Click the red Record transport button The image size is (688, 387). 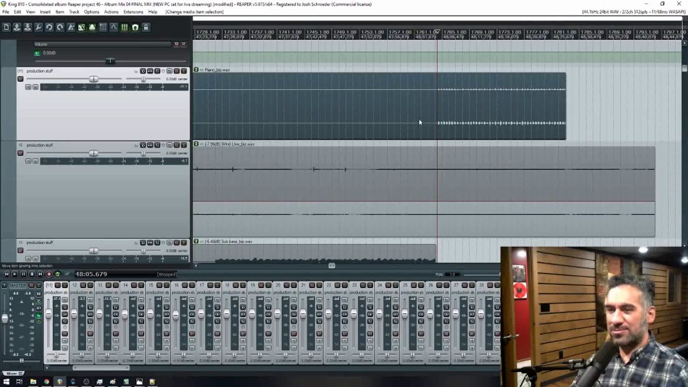click(x=49, y=274)
